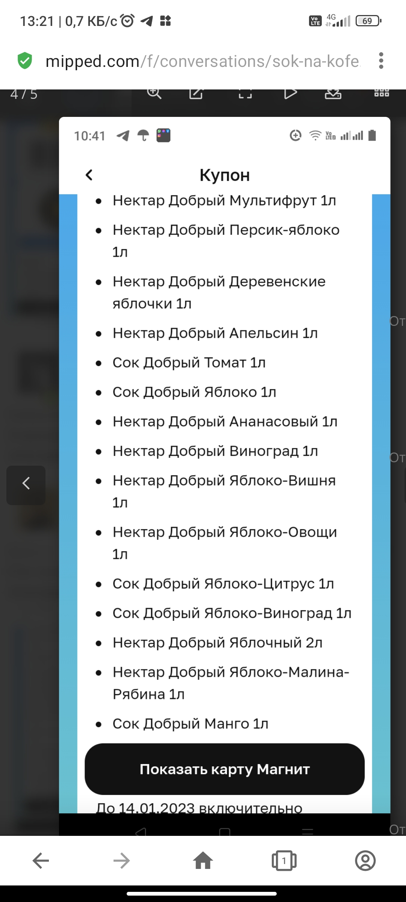406x902 pixels.
Task: Tap the 4/5 image counter
Action: point(24,94)
